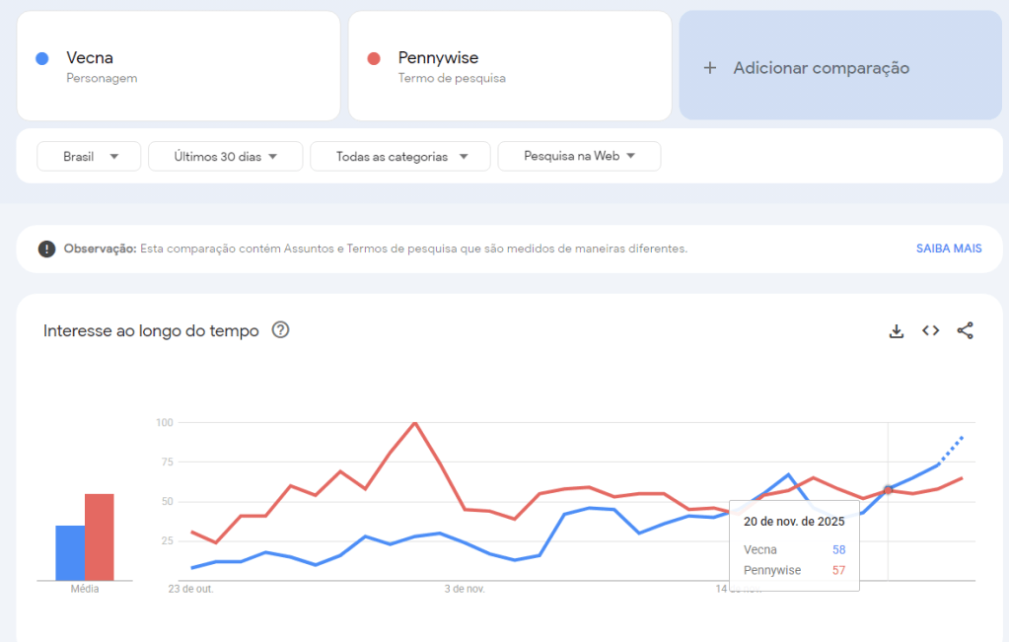The width and height of the screenshot is (1009, 642).
Task: Click the blue dot beside Vecna
Action: (x=41, y=58)
